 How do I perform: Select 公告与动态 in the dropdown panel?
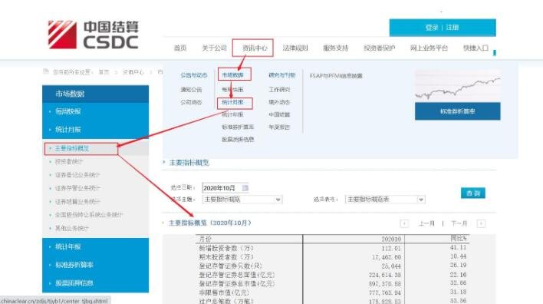click(x=193, y=75)
